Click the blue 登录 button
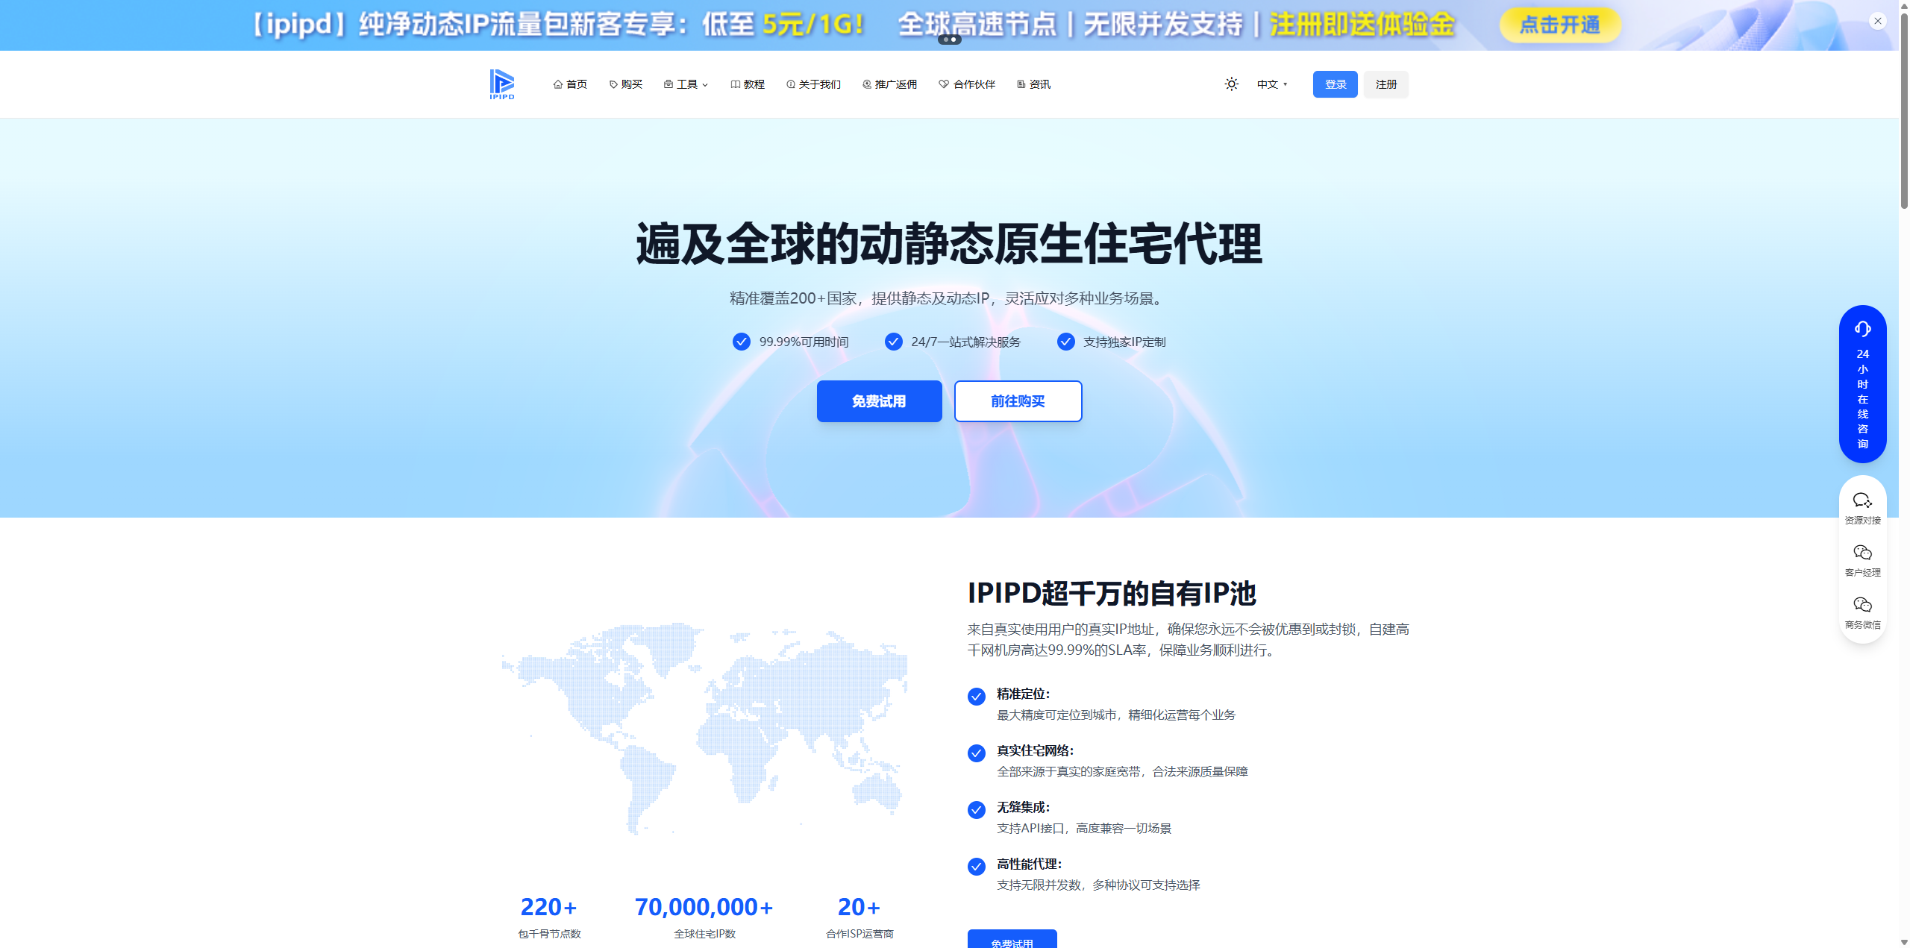 coord(1335,84)
